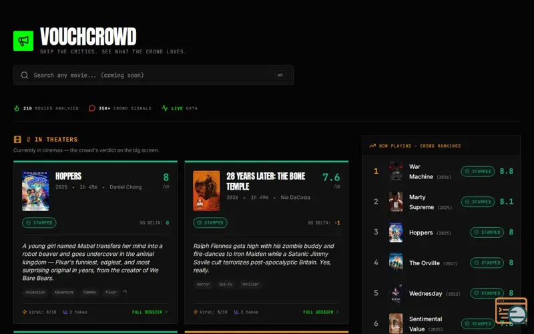The width and height of the screenshot is (534, 334).
Task: Click the STAMPED badge on the 28 Years Later card
Action: (x=210, y=222)
